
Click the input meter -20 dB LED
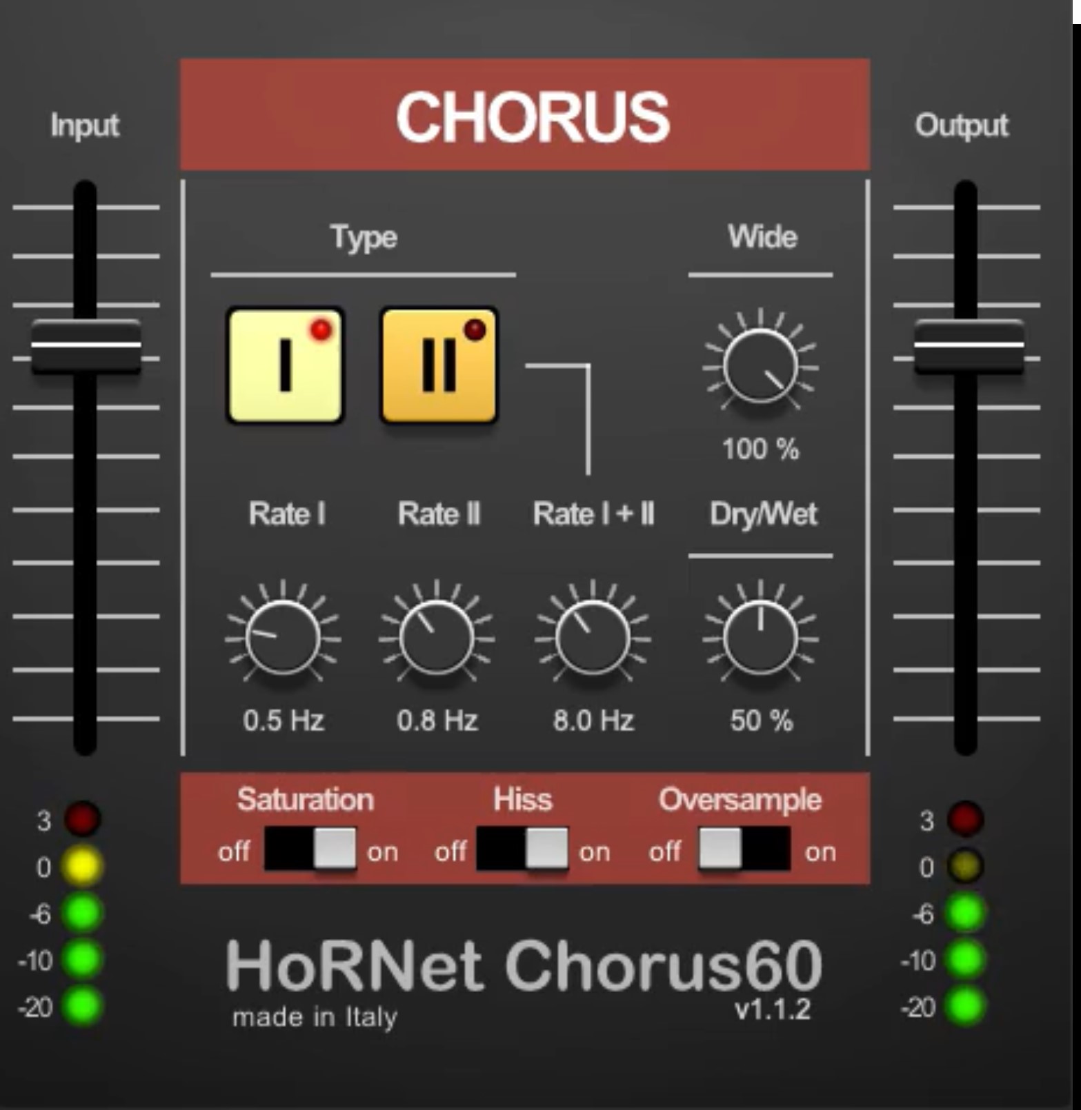click(x=83, y=1005)
